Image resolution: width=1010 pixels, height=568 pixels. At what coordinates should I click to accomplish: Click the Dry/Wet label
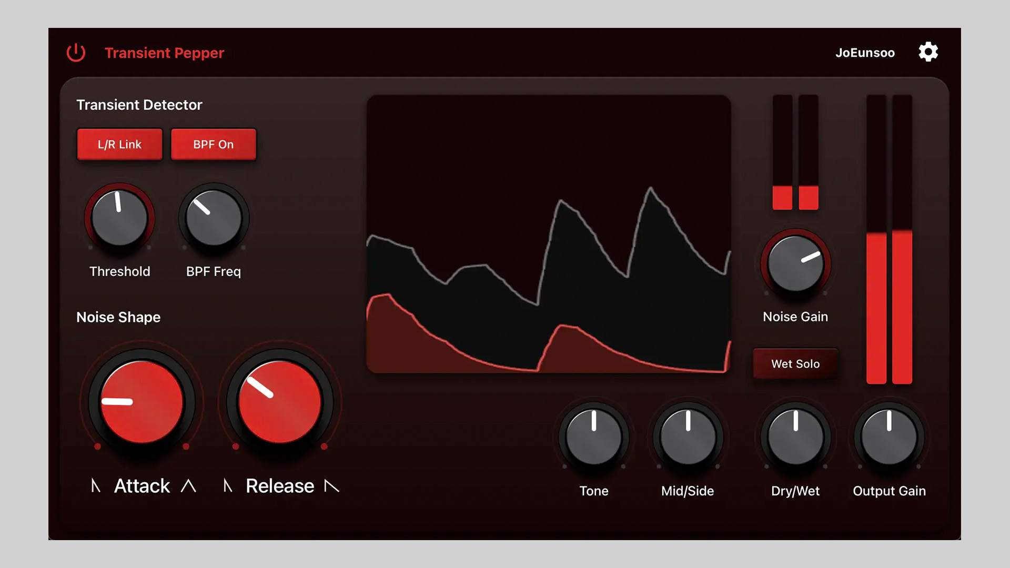point(795,491)
